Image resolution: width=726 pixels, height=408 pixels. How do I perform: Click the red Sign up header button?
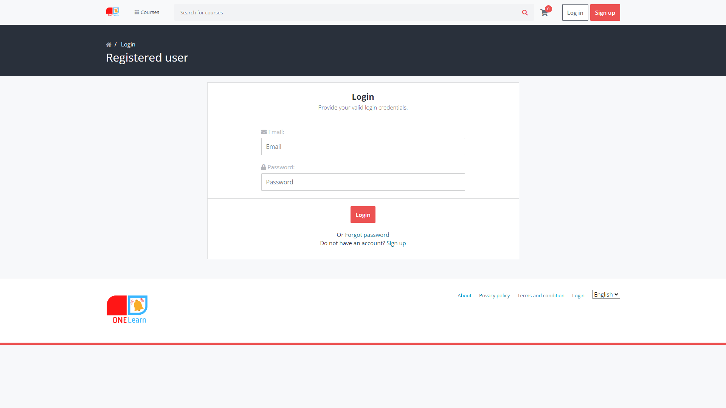click(605, 12)
